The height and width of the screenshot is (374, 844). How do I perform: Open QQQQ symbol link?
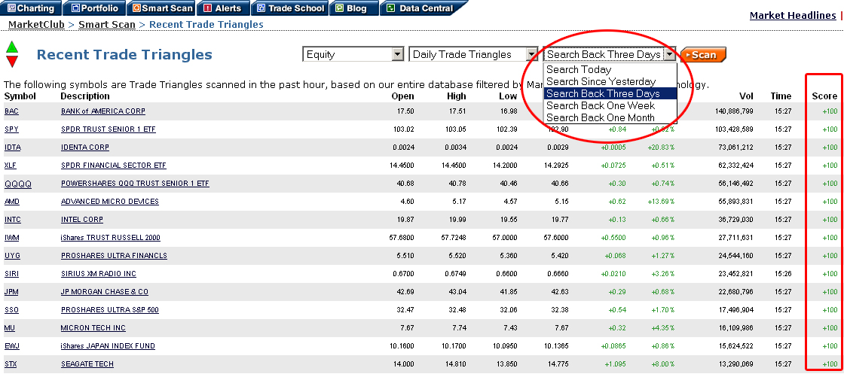pos(18,184)
